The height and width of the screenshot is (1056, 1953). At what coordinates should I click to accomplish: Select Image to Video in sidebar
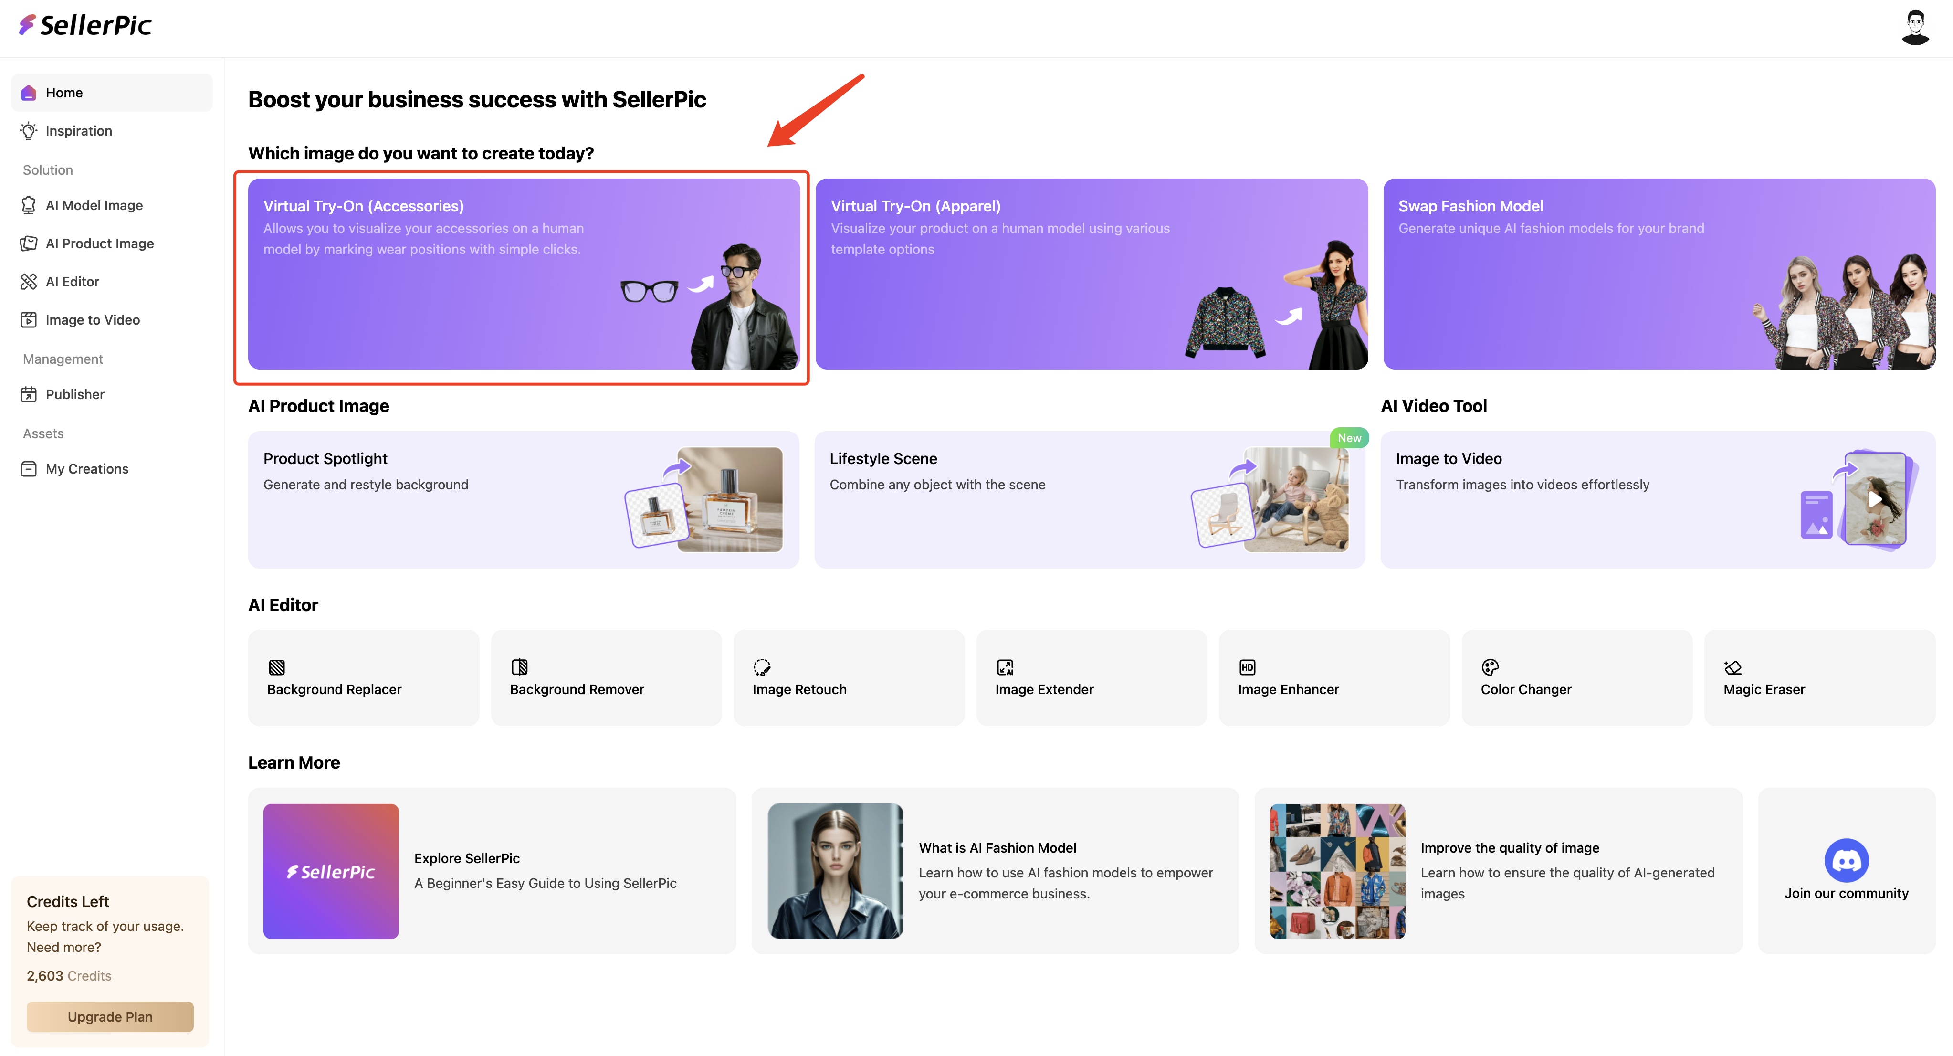point(112,320)
